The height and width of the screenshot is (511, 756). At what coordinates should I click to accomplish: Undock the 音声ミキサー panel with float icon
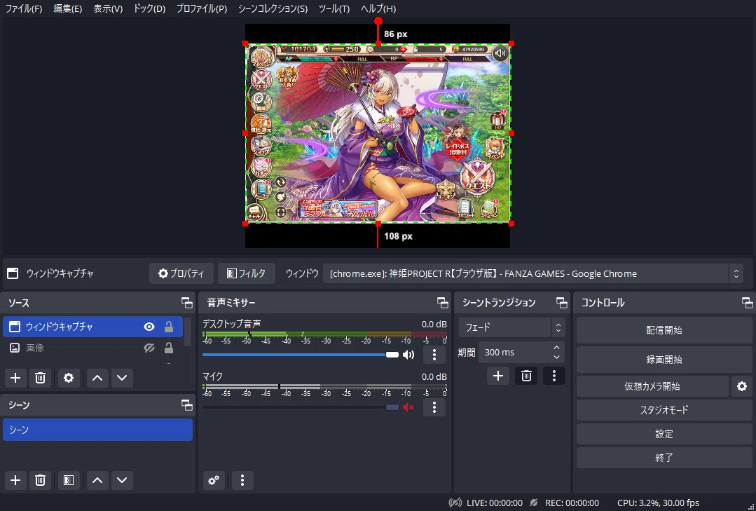(442, 303)
